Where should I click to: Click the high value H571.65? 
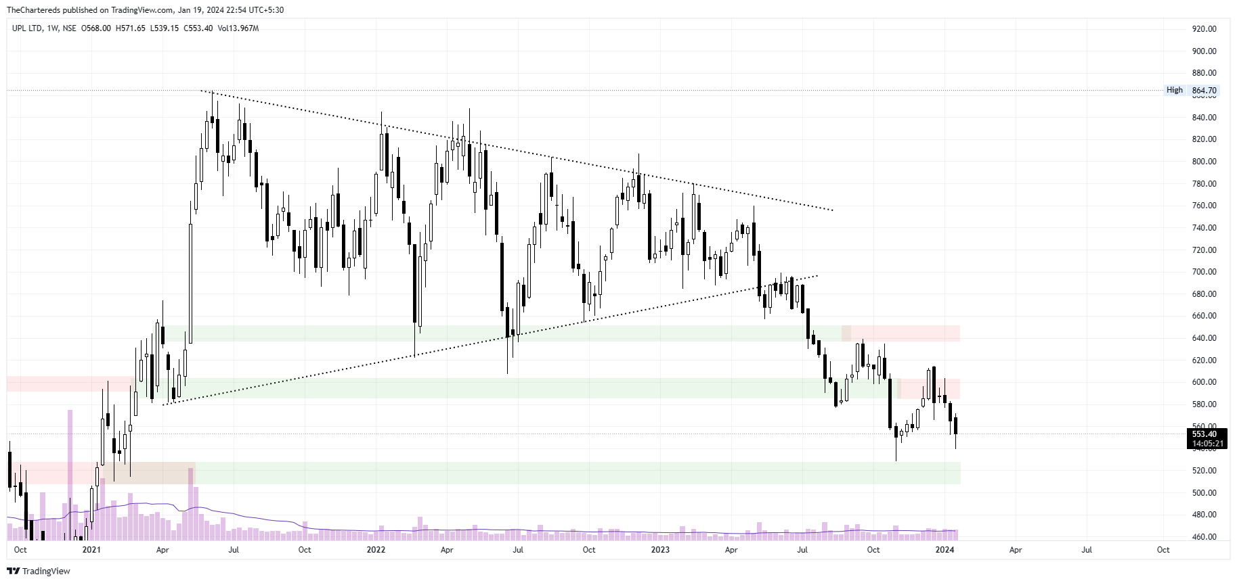131,28
